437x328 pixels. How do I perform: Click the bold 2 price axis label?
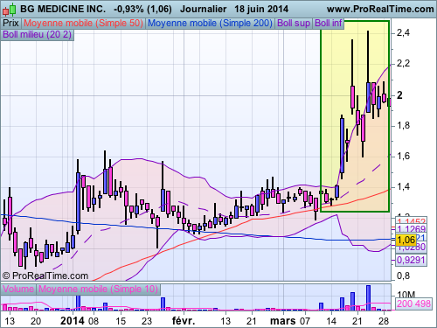[x=399, y=95]
